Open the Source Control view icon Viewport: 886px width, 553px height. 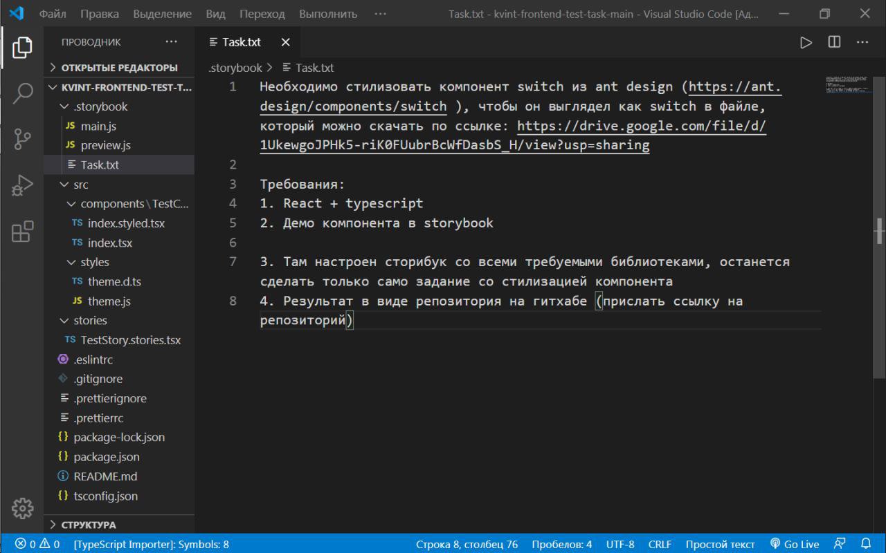click(x=22, y=139)
